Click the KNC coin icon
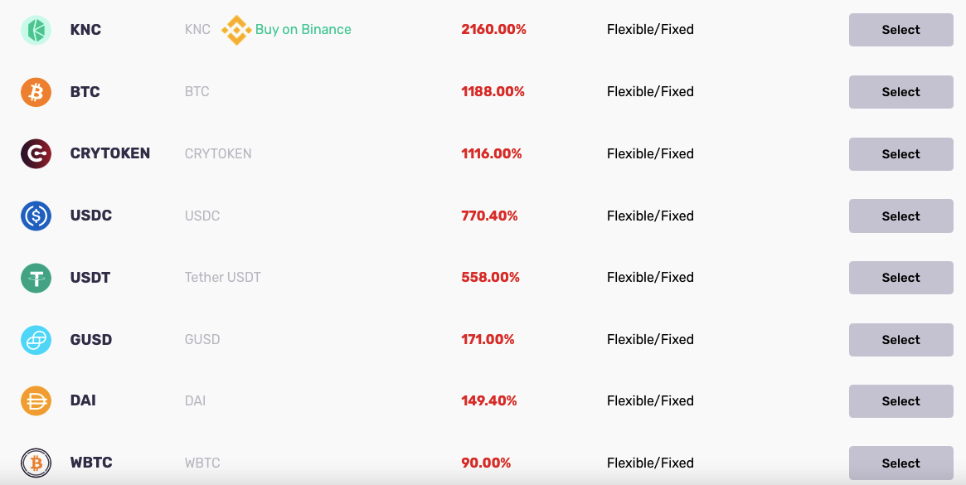The width and height of the screenshot is (966, 485). pos(36,30)
